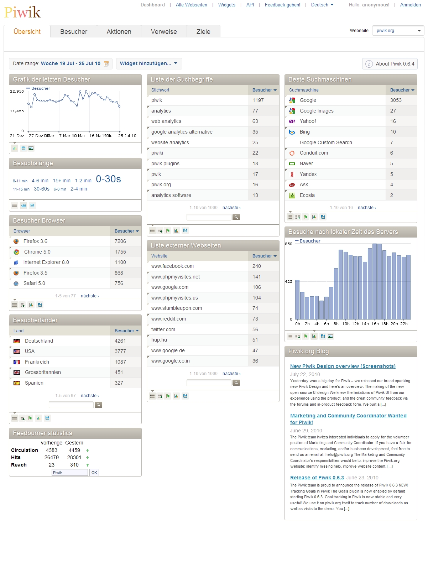Export Grafik der letzten Besucher as image
Screen dimensions: 428x583
tap(31, 148)
